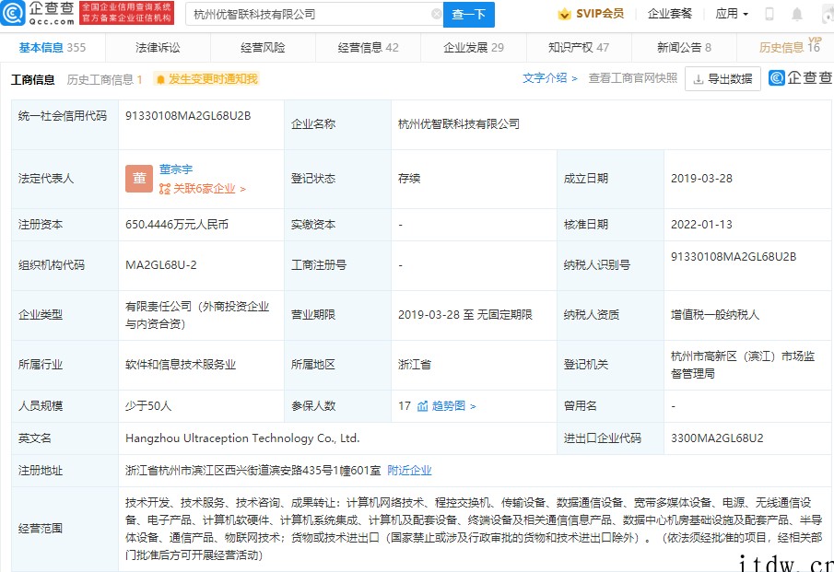Select 工商信息 sub-tab
The height and width of the screenshot is (572, 834).
[x=32, y=80]
